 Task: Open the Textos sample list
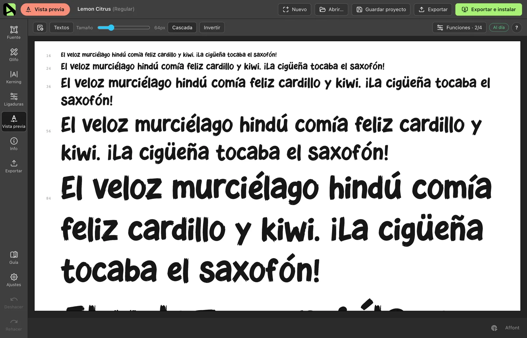pyautogui.click(x=62, y=28)
